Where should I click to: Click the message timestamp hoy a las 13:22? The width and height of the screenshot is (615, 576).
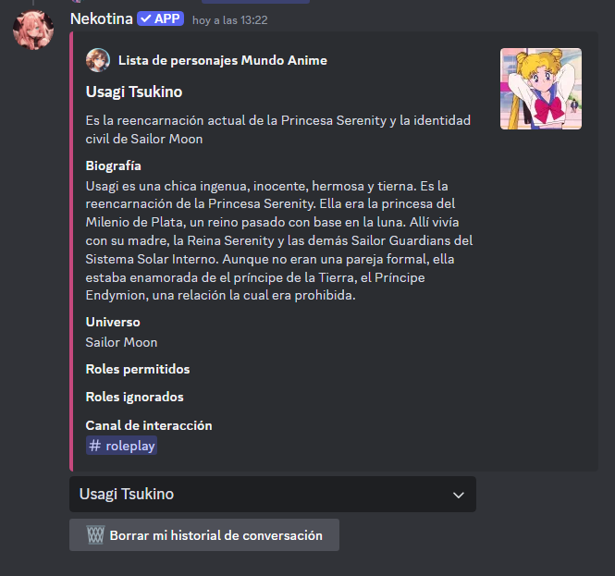point(230,20)
